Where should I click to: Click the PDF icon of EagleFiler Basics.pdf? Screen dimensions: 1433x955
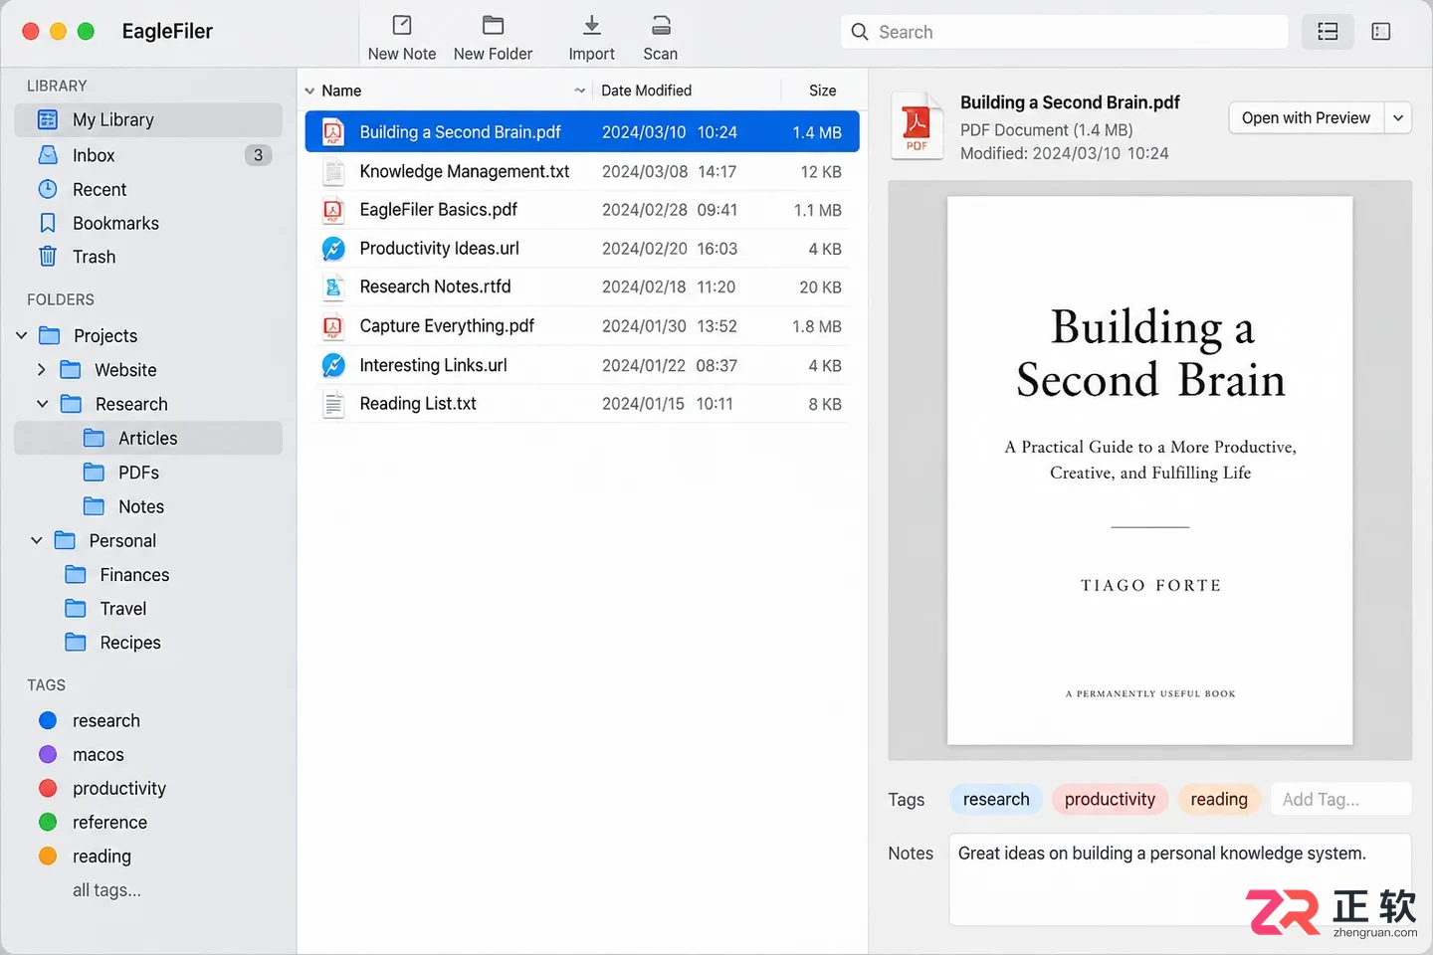pos(333,210)
